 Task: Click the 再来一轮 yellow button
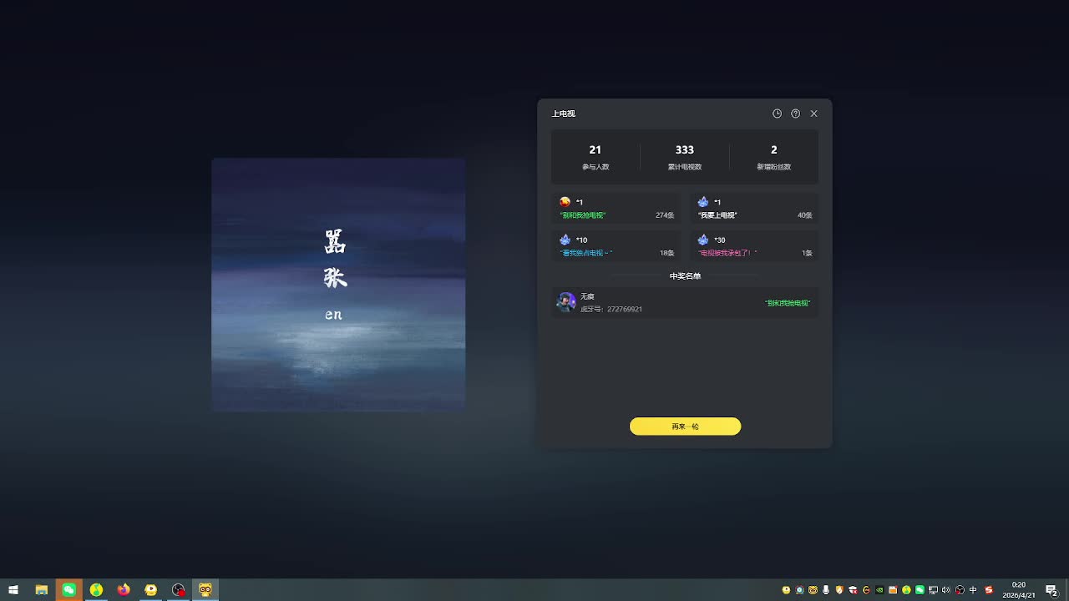[x=685, y=427]
